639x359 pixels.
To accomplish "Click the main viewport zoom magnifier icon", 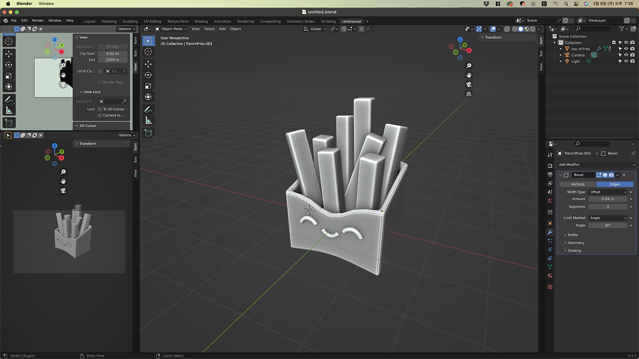I will point(469,66).
